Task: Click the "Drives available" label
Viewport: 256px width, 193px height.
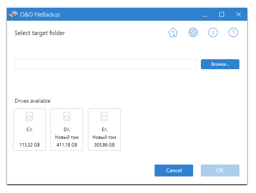Action: (32, 101)
